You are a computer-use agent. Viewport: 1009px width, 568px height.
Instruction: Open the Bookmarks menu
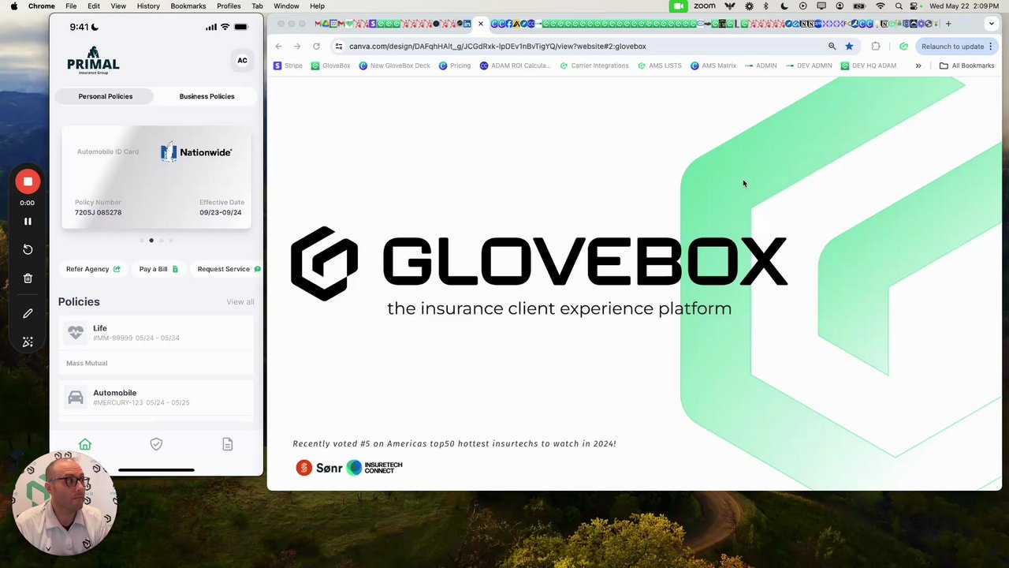coord(188,6)
